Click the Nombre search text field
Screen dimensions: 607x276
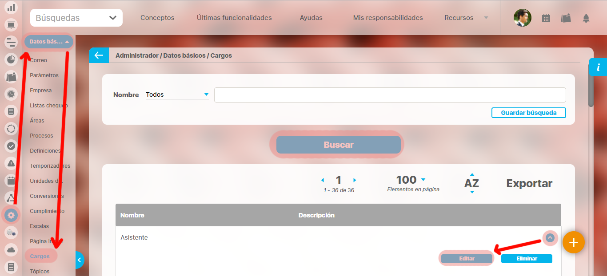390,95
